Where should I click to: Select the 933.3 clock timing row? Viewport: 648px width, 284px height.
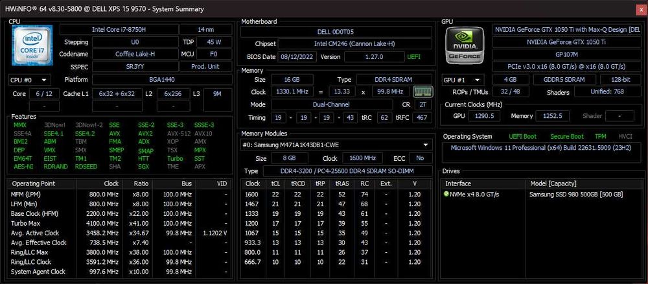(x=336, y=243)
